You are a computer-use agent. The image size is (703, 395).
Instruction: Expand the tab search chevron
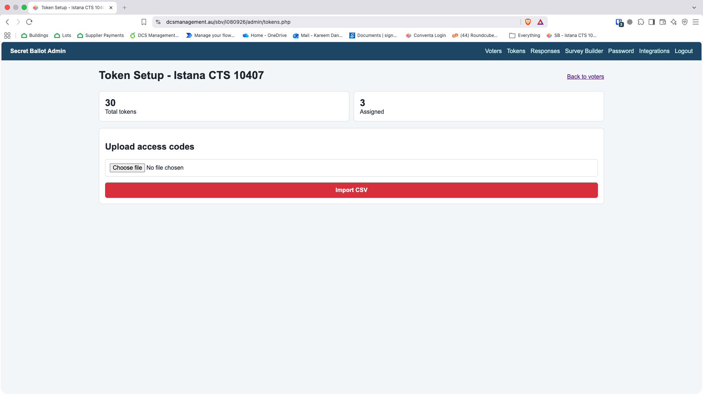tap(694, 7)
